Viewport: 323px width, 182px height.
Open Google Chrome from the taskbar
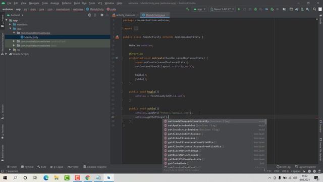(x=87, y=177)
